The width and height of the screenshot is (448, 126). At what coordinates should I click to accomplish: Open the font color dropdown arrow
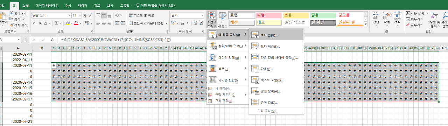pyautogui.click(x=81, y=23)
